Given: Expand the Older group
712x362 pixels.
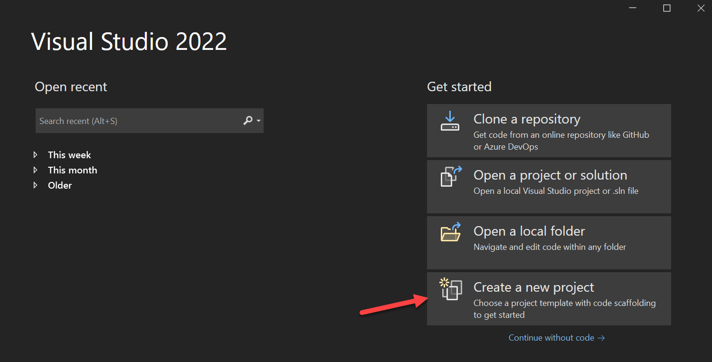Looking at the screenshot, I should point(36,185).
